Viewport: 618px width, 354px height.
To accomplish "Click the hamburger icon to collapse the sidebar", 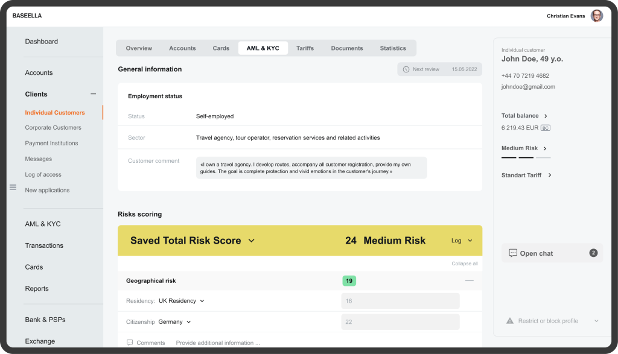I will [x=13, y=187].
